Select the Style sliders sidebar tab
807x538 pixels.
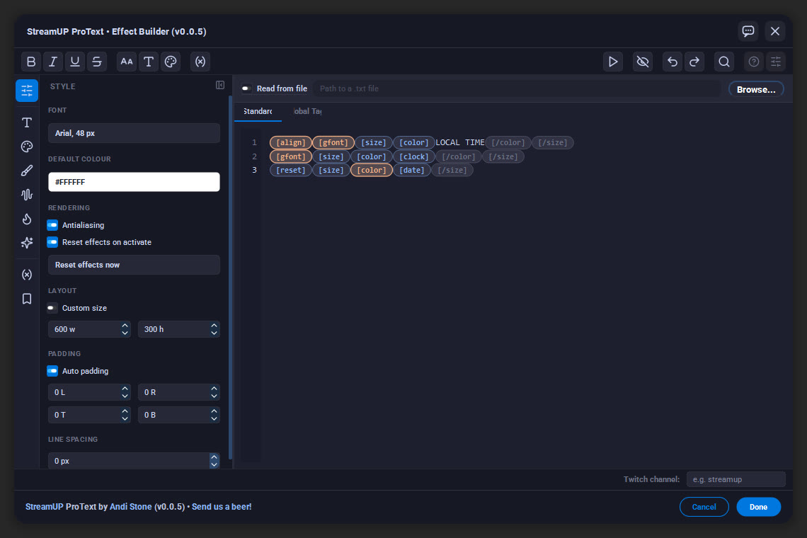click(27, 91)
